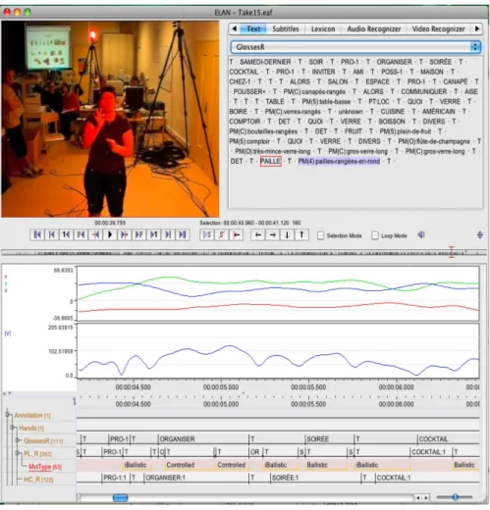Click the velocity |v| track panel
Screen dimensions: 490x510
point(278,351)
